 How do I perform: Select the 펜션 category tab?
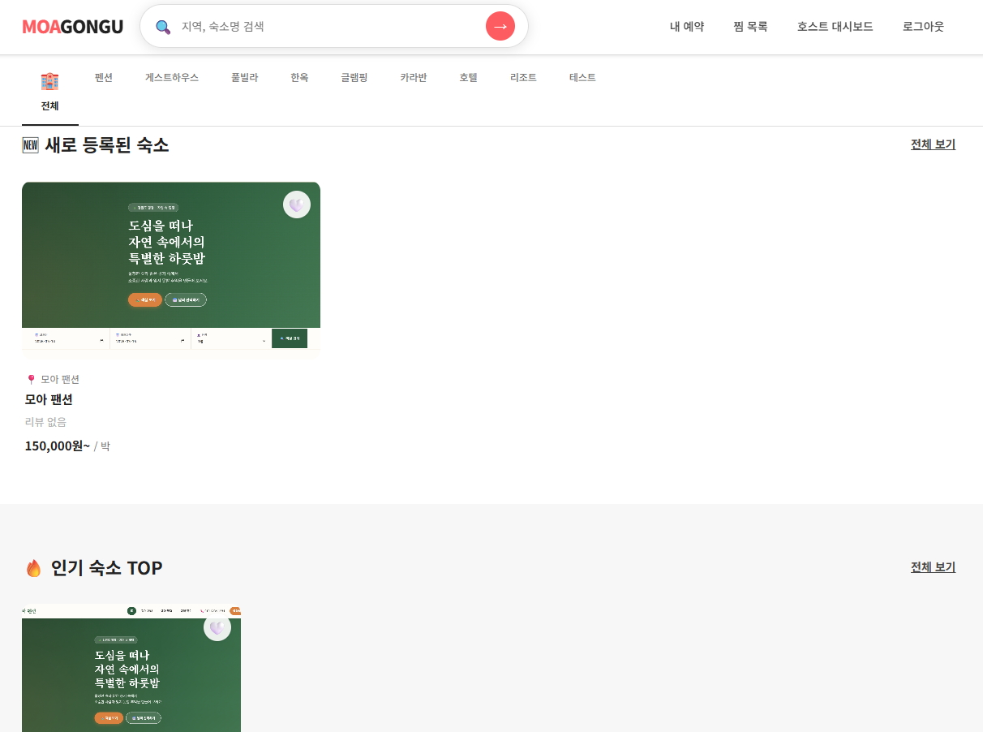[x=103, y=78]
